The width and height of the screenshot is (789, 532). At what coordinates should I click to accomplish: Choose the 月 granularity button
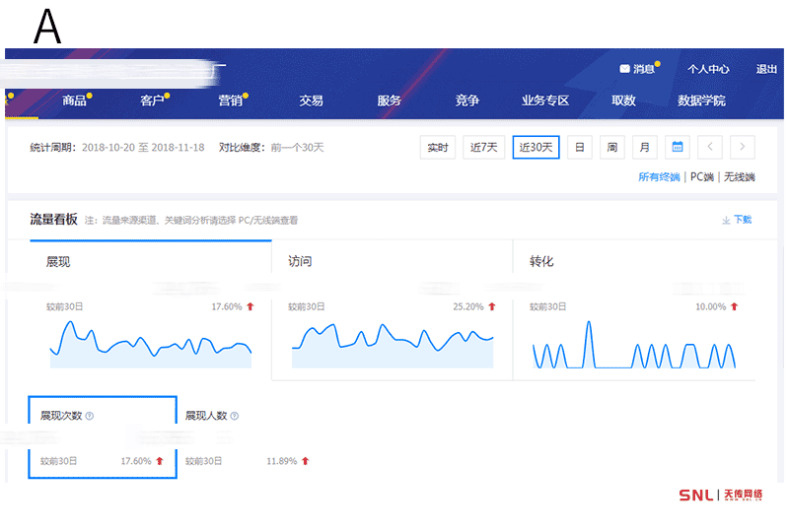click(x=644, y=148)
